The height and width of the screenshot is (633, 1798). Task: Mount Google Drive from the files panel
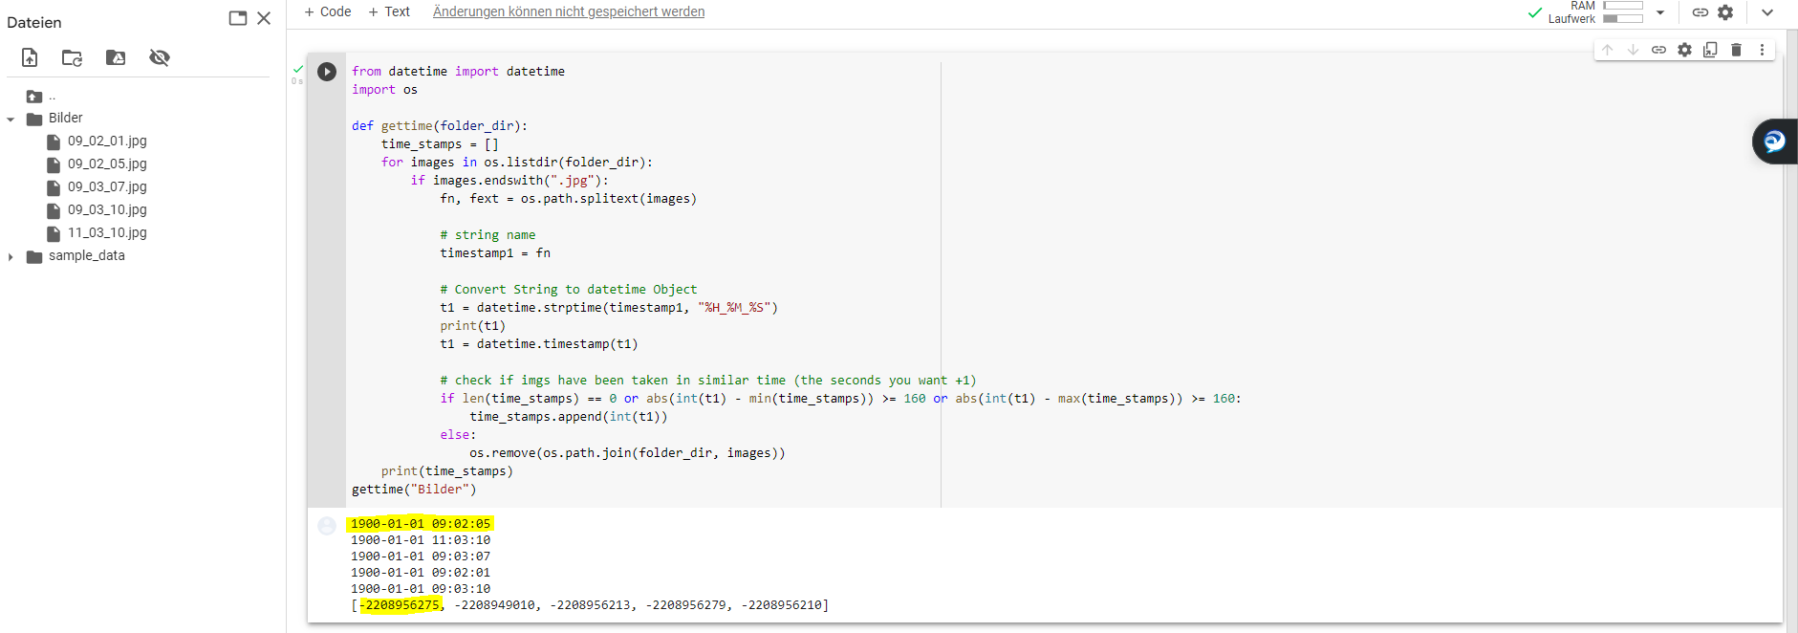click(116, 58)
